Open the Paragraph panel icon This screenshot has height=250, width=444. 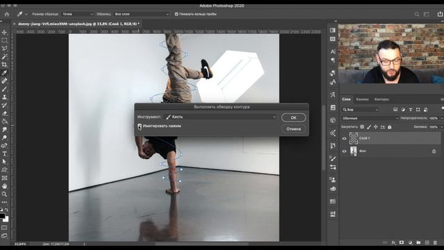[333, 60]
